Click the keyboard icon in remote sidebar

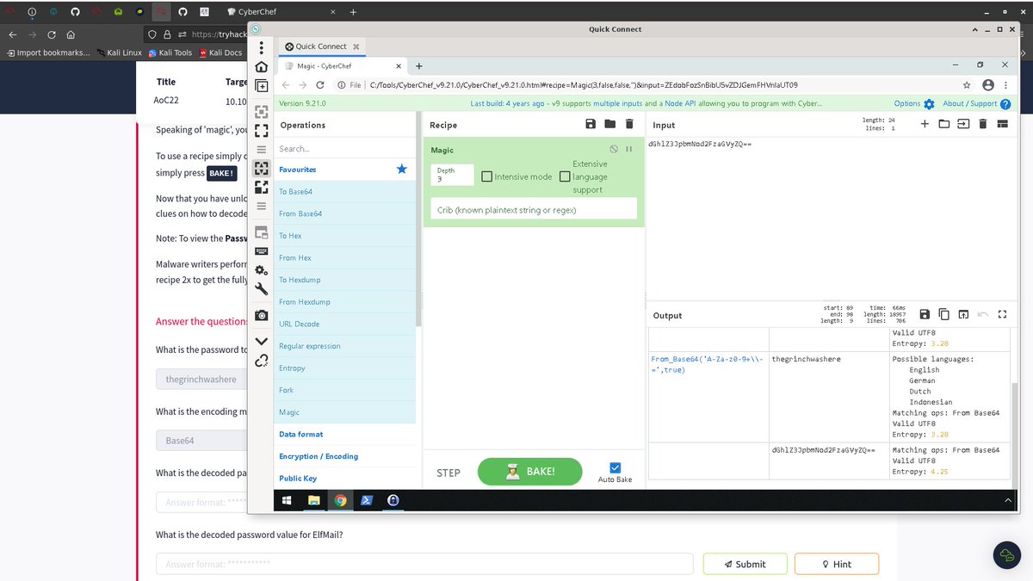[x=262, y=251]
